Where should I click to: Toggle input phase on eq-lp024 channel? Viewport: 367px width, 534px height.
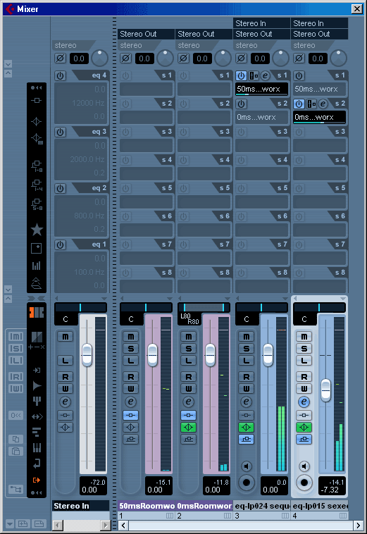(x=241, y=58)
